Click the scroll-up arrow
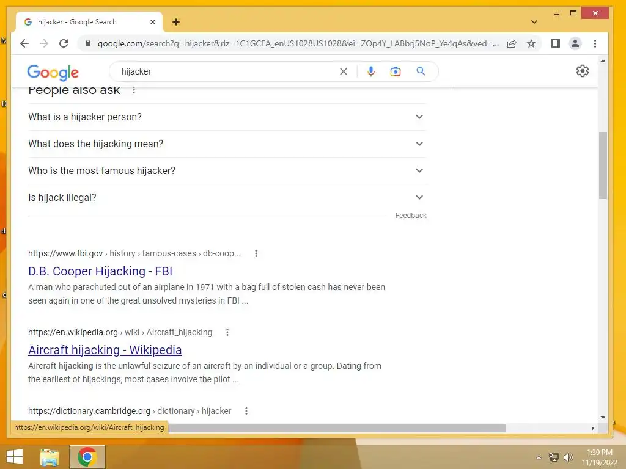This screenshot has width=626, height=469. coord(603,60)
